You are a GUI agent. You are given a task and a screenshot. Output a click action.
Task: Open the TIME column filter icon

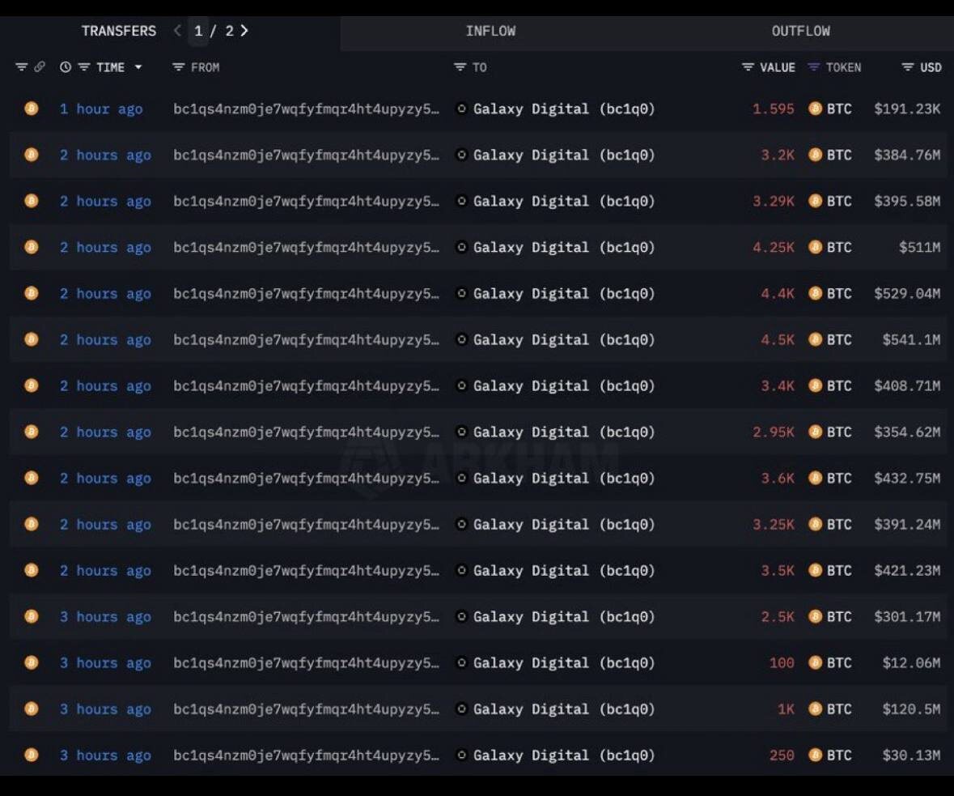84,67
